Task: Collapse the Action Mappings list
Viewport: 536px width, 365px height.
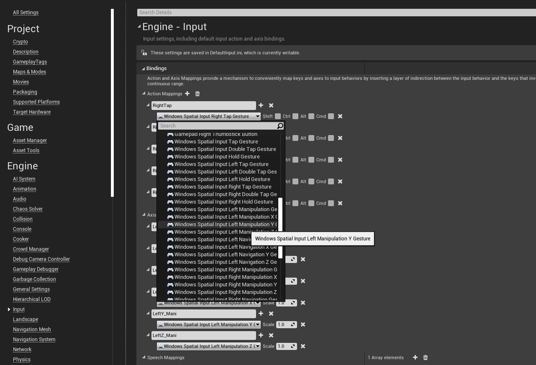Action: pos(144,94)
